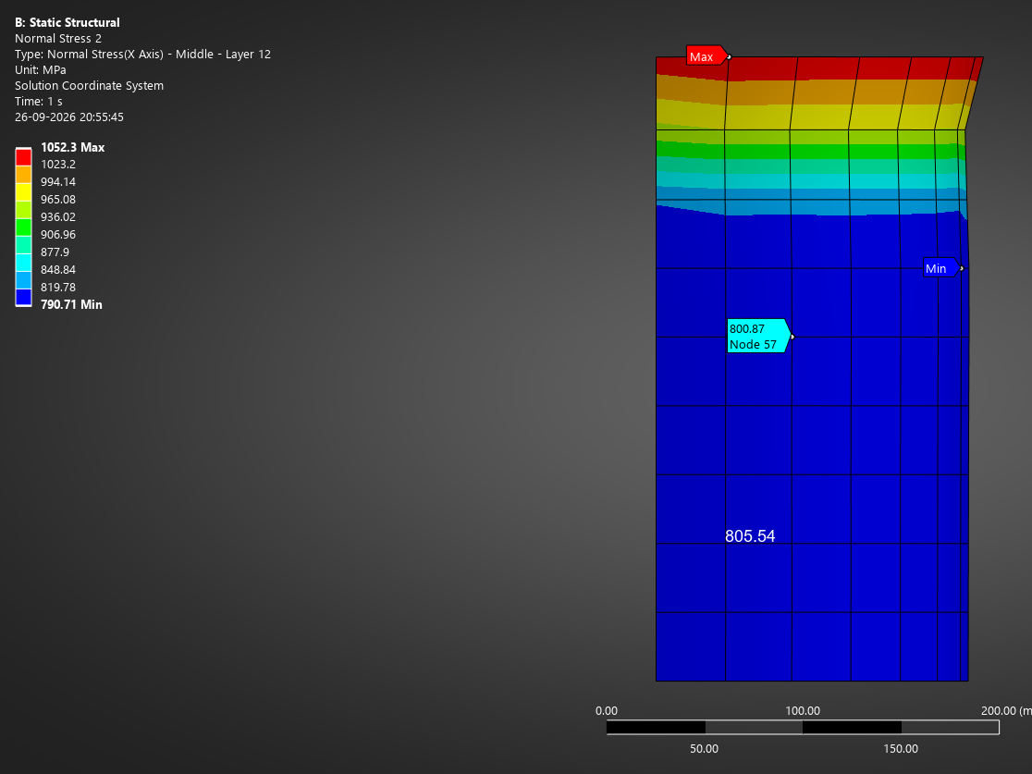Click the 1023.2 legend value
The width and height of the screenshot is (1032, 774).
pyautogui.click(x=58, y=165)
